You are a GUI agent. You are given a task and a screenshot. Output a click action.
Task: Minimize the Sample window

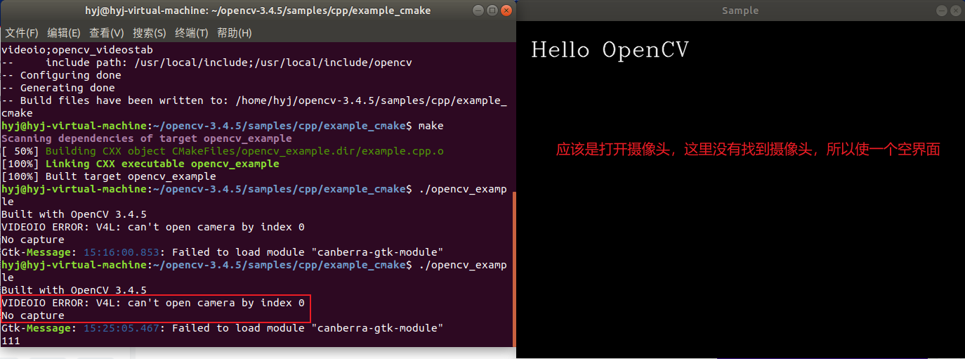point(942,11)
